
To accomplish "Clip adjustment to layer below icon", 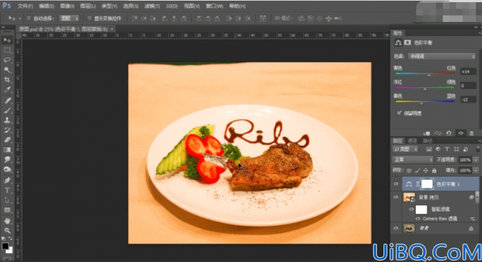I will (427, 133).
